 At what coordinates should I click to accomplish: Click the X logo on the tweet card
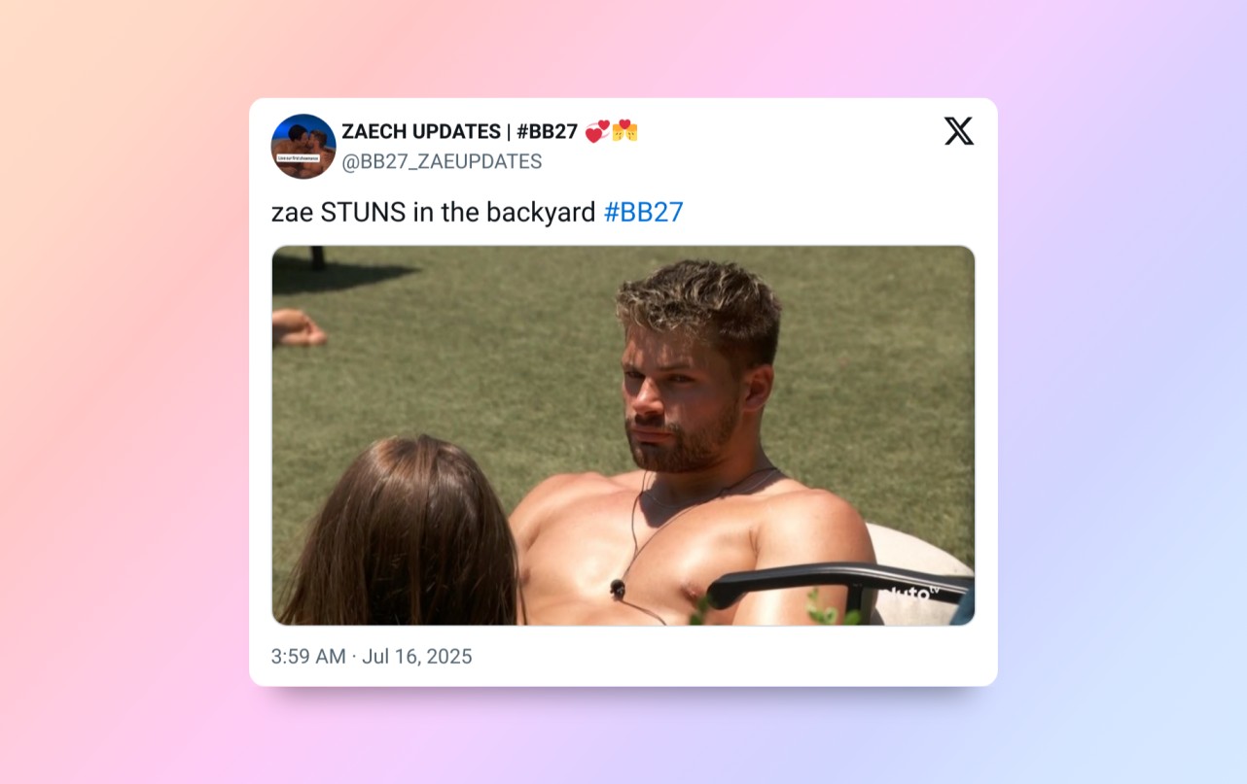[958, 131]
